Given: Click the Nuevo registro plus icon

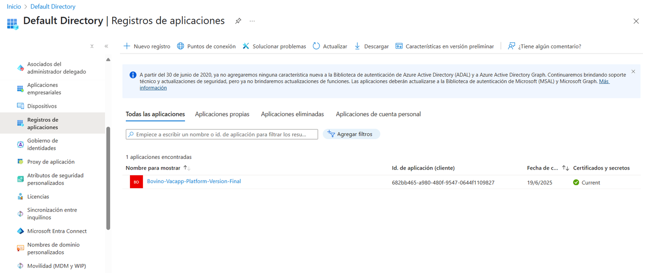Looking at the screenshot, I should (x=127, y=46).
